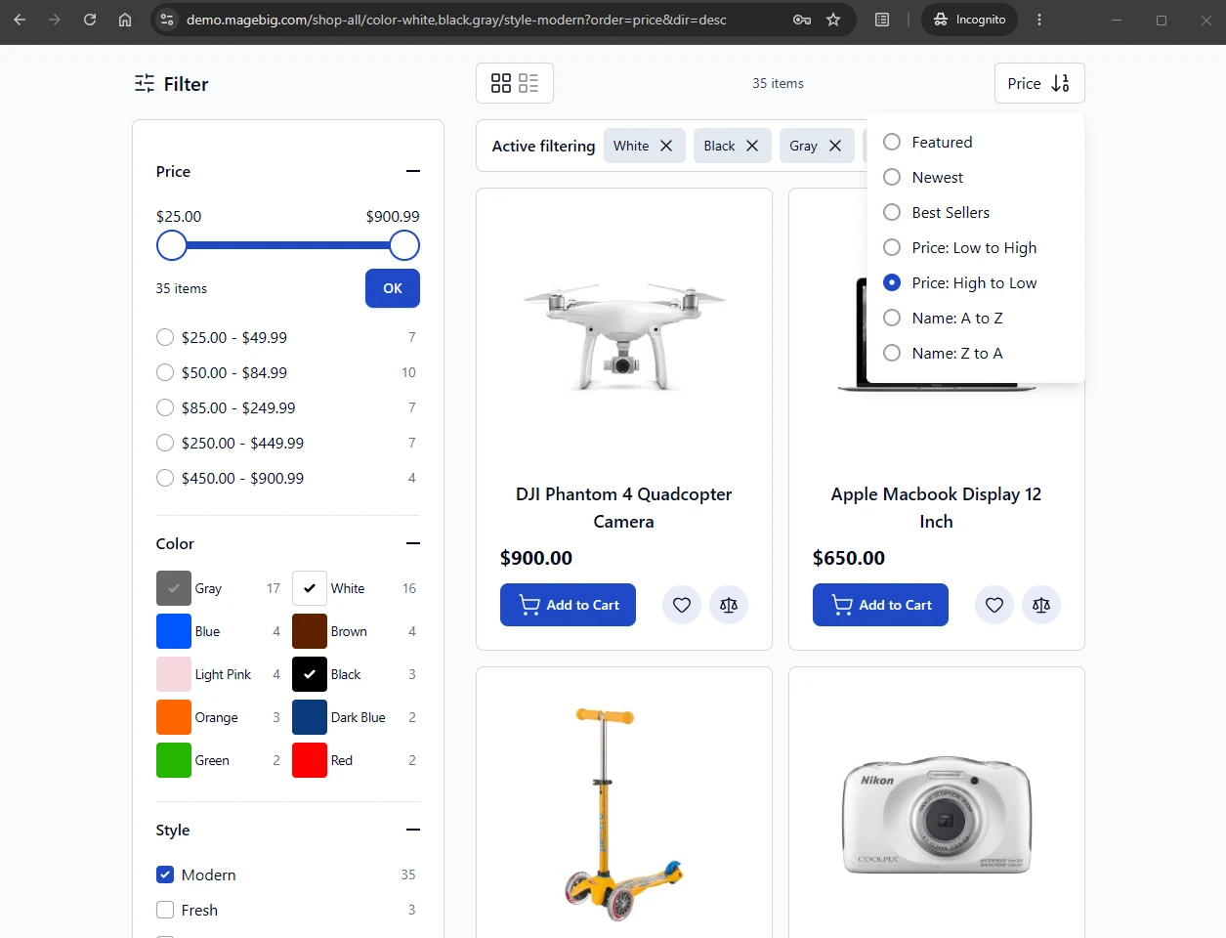Viewport: 1226px width, 938px height.
Task: Open the yellow scooter product image
Action: coord(624,815)
